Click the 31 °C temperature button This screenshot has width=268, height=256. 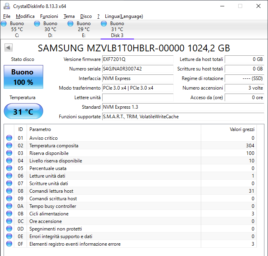[23, 111]
